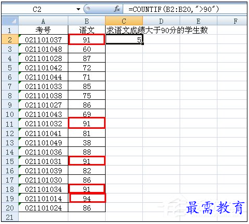Select row 19 header
249x224 pixels.
pyautogui.click(x=10, y=199)
